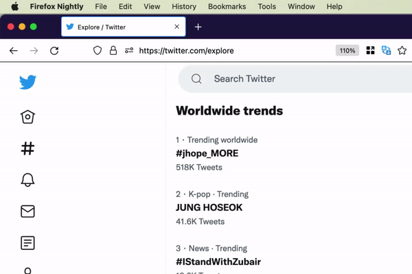Click the Search Twitter field
412x274 pixels.
295,79
